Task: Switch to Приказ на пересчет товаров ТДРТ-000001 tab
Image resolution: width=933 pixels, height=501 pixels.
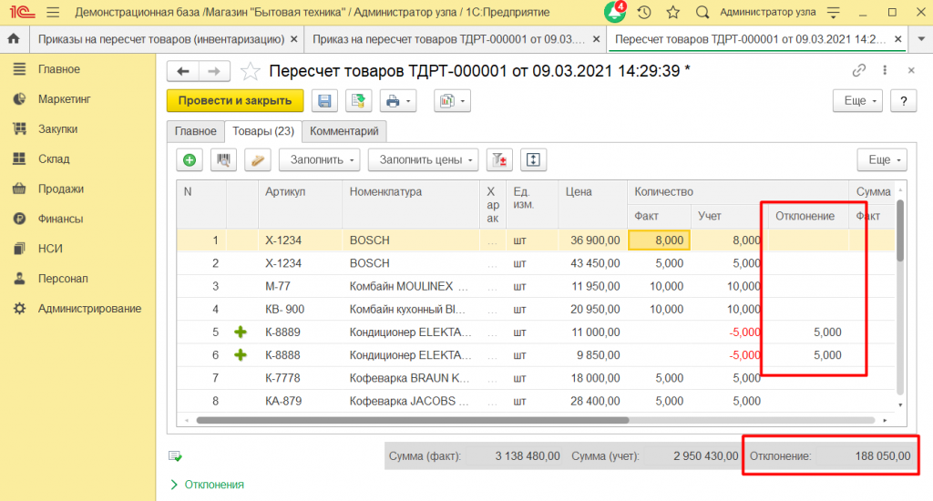Action: click(448, 39)
